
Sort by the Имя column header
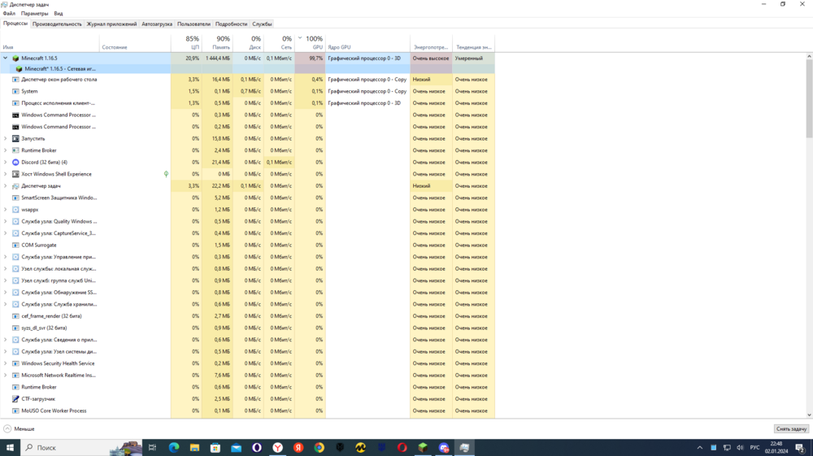pyautogui.click(x=50, y=42)
